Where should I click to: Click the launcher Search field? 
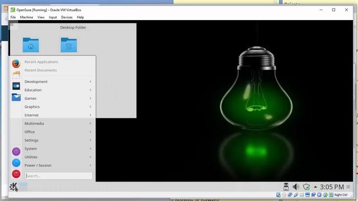[59, 176]
